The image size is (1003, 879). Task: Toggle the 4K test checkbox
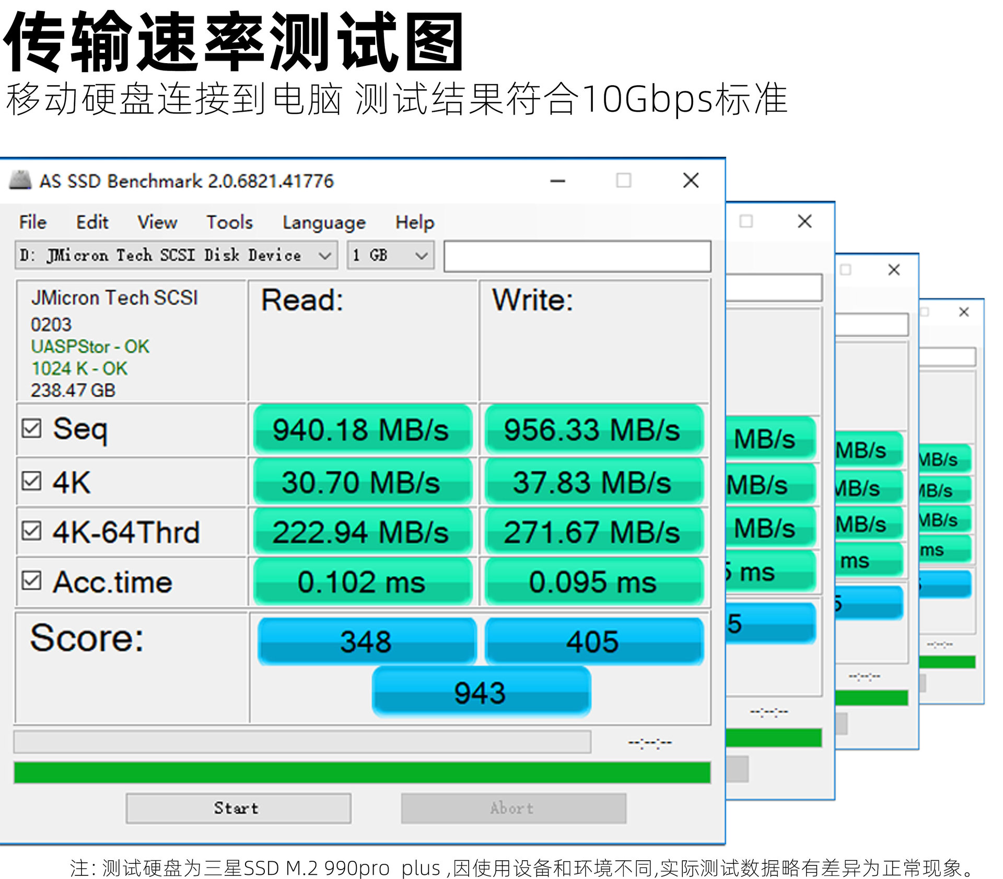tap(31, 481)
